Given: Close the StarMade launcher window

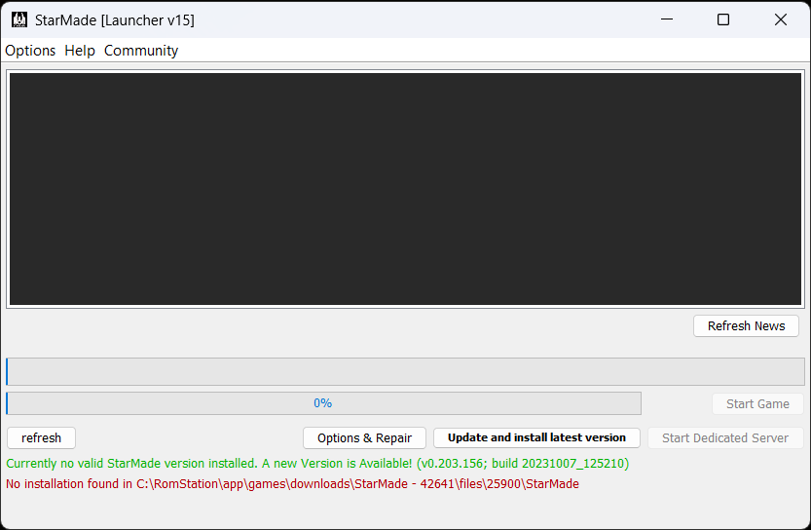Looking at the screenshot, I should click(x=780, y=19).
